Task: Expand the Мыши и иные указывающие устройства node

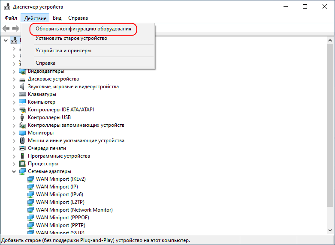Action: point(14,140)
